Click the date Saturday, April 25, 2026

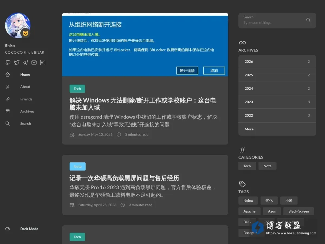[x=97, y=205]
